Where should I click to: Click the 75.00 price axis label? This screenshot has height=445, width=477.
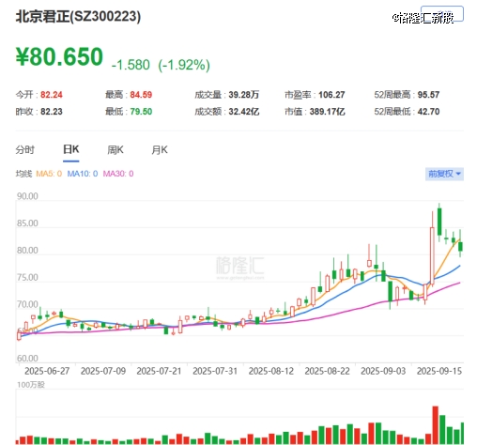[27, 277]
